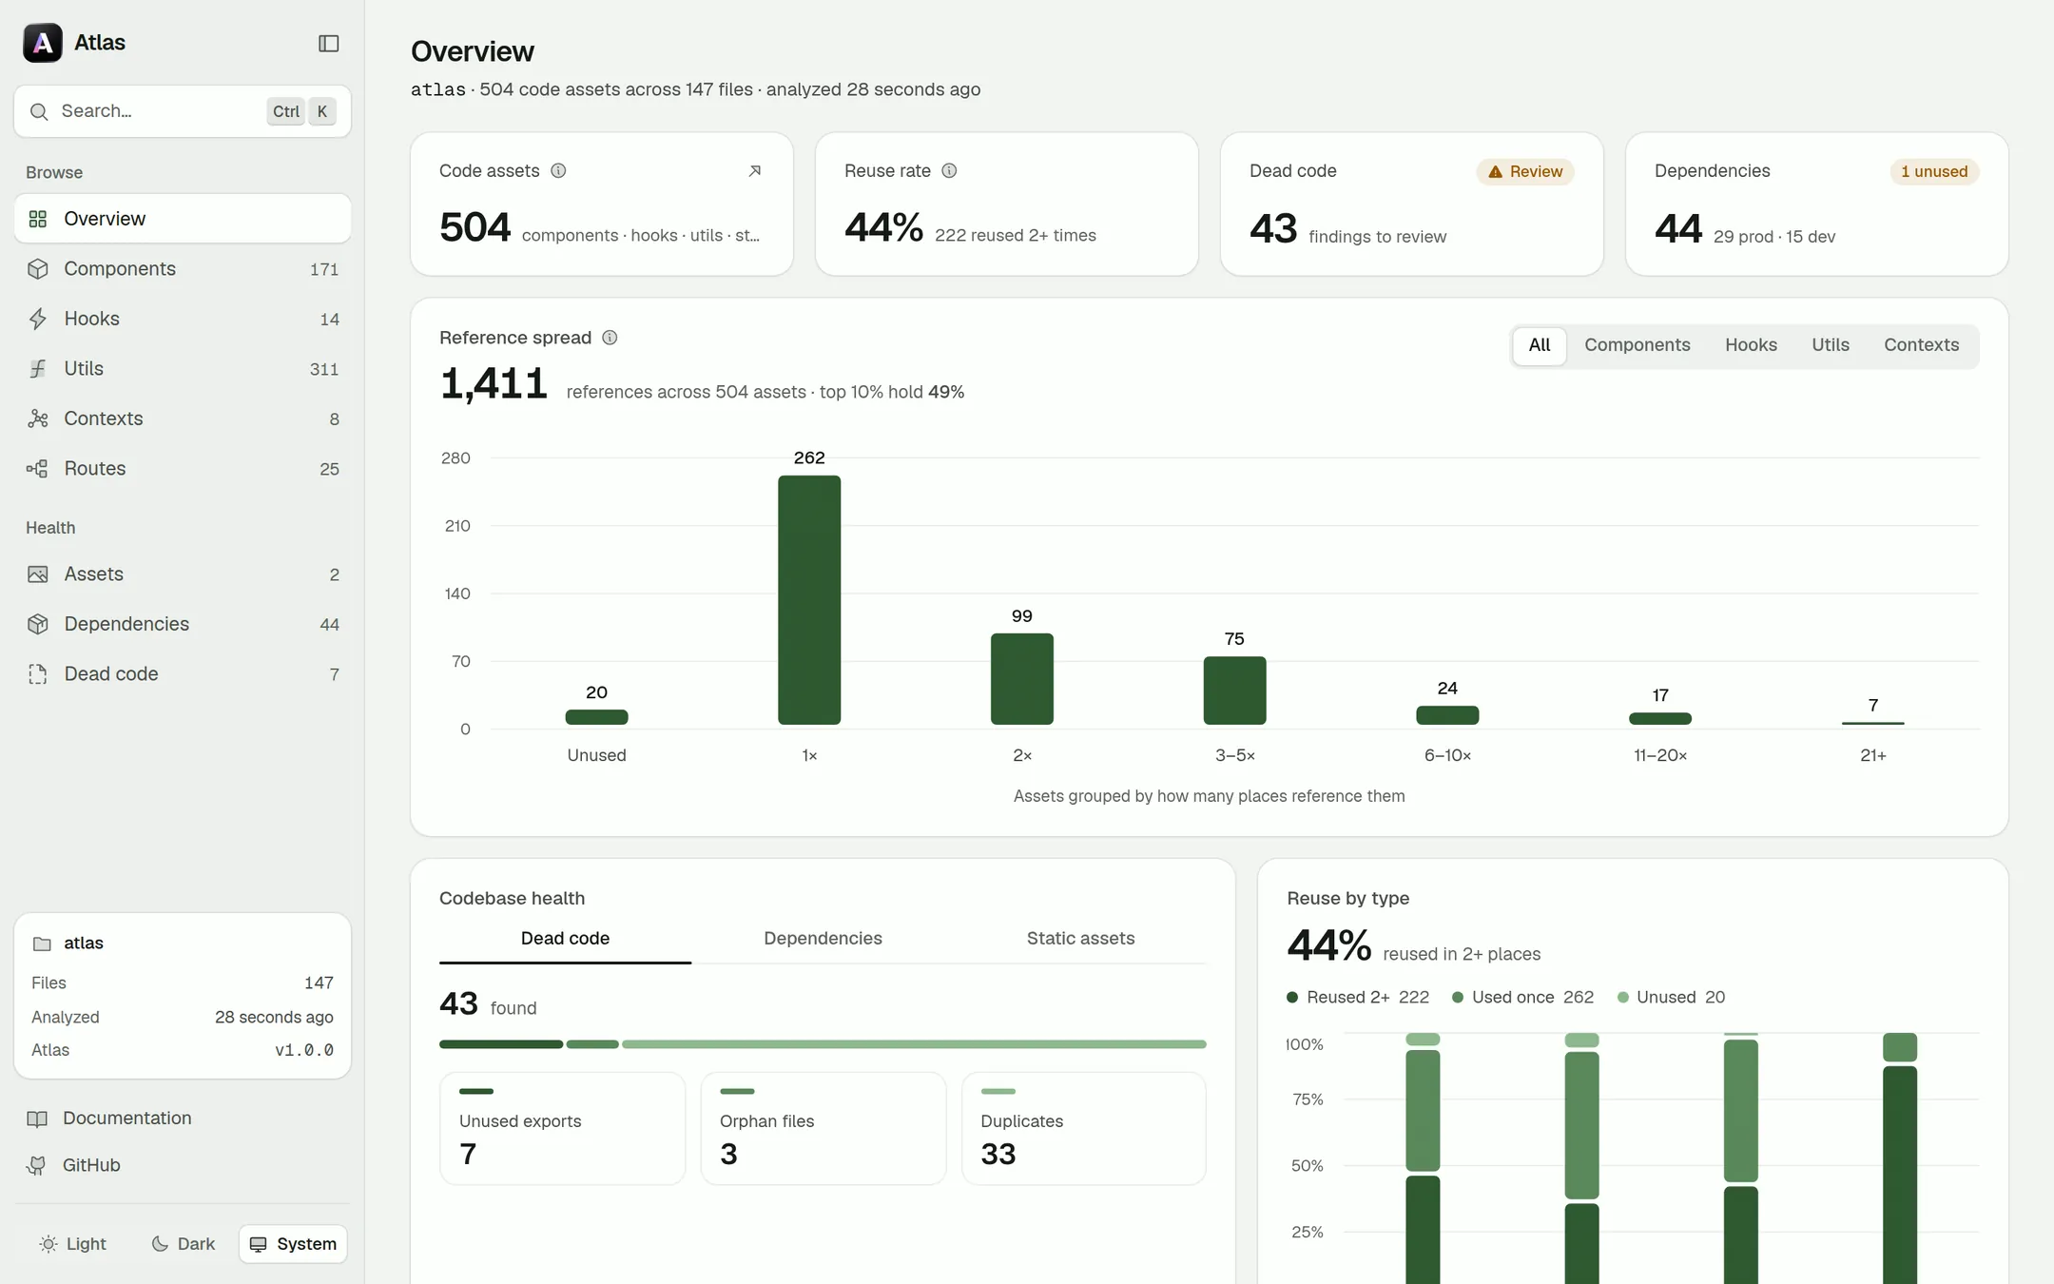Switch theme to Light
This screenshot has width=2054, height=1284.
(73, 1244)
